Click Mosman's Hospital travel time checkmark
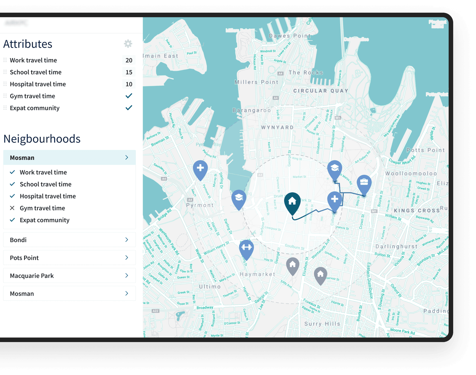Screen dimensions: 476x375 pos(12,196)
